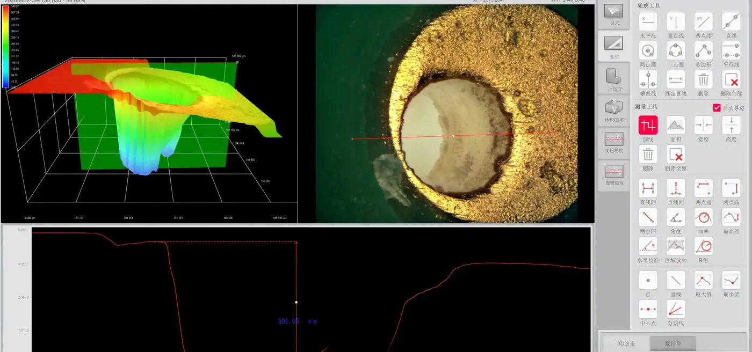
Task: Choose the 两点线 two-point line tool
Action: pyautogui.click(x=704, y=22)
